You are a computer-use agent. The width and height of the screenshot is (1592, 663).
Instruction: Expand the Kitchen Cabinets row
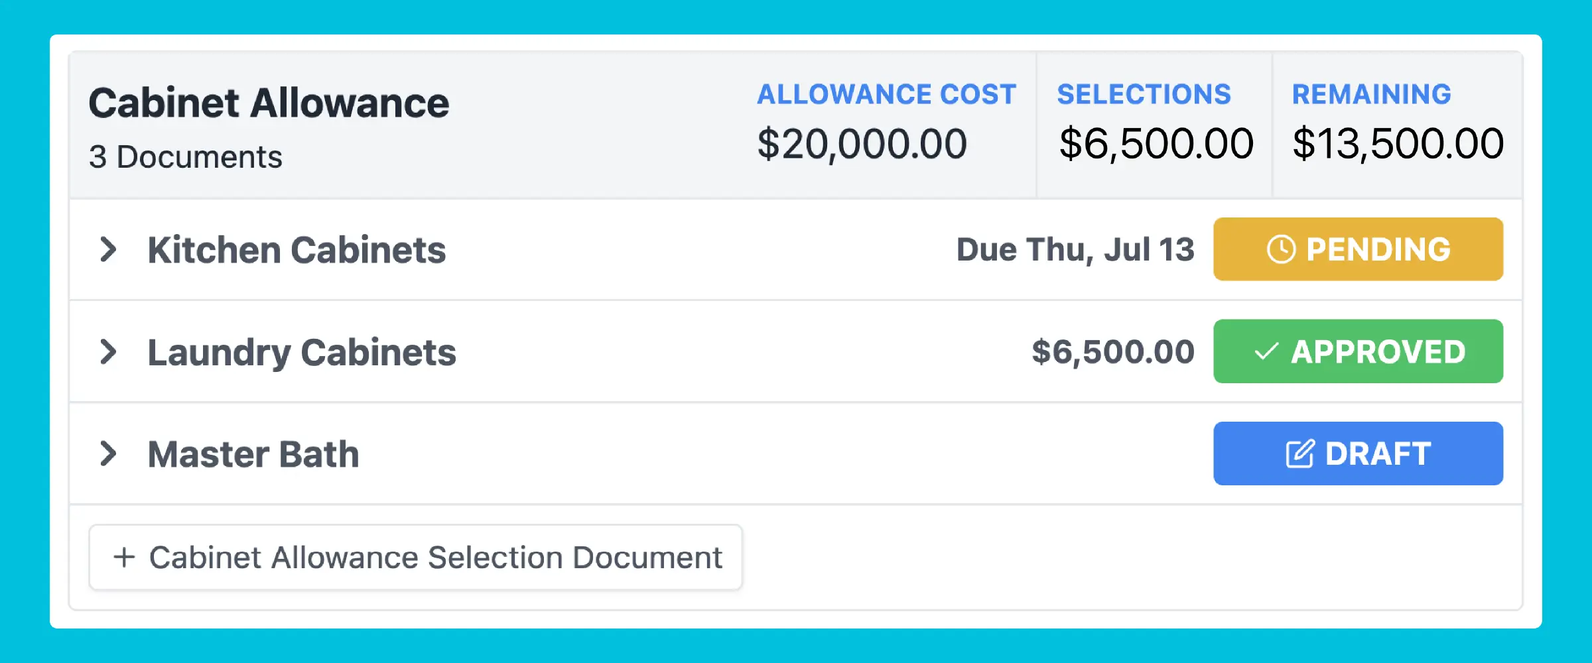coord(109,249)
